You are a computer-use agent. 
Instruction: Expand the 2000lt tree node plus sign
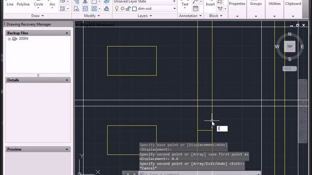(x=9, y=39)
